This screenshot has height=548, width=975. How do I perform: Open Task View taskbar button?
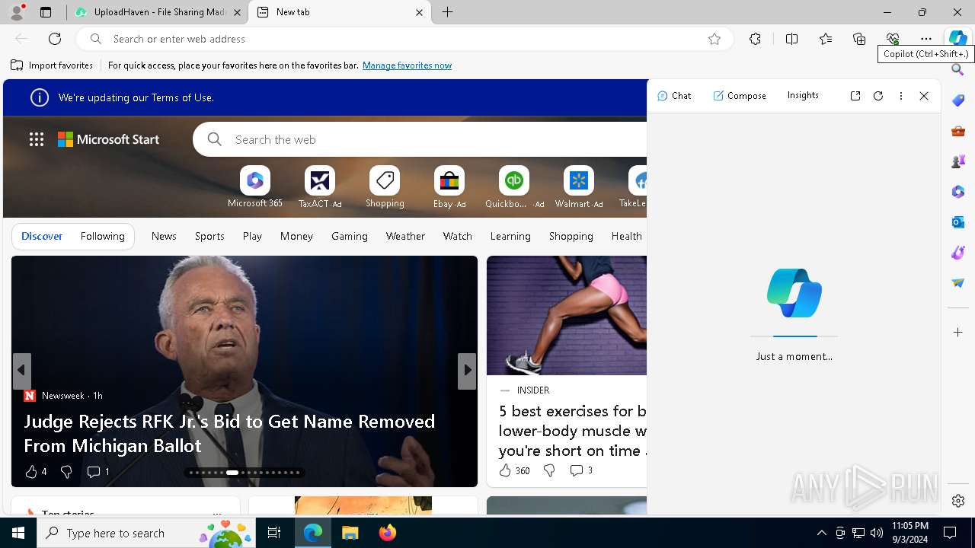(x=274, y=533)
